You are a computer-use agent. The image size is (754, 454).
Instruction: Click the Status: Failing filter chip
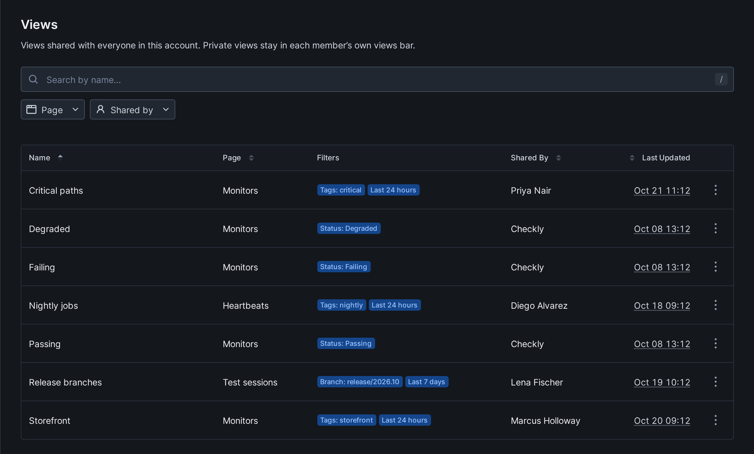pos(344,267)
